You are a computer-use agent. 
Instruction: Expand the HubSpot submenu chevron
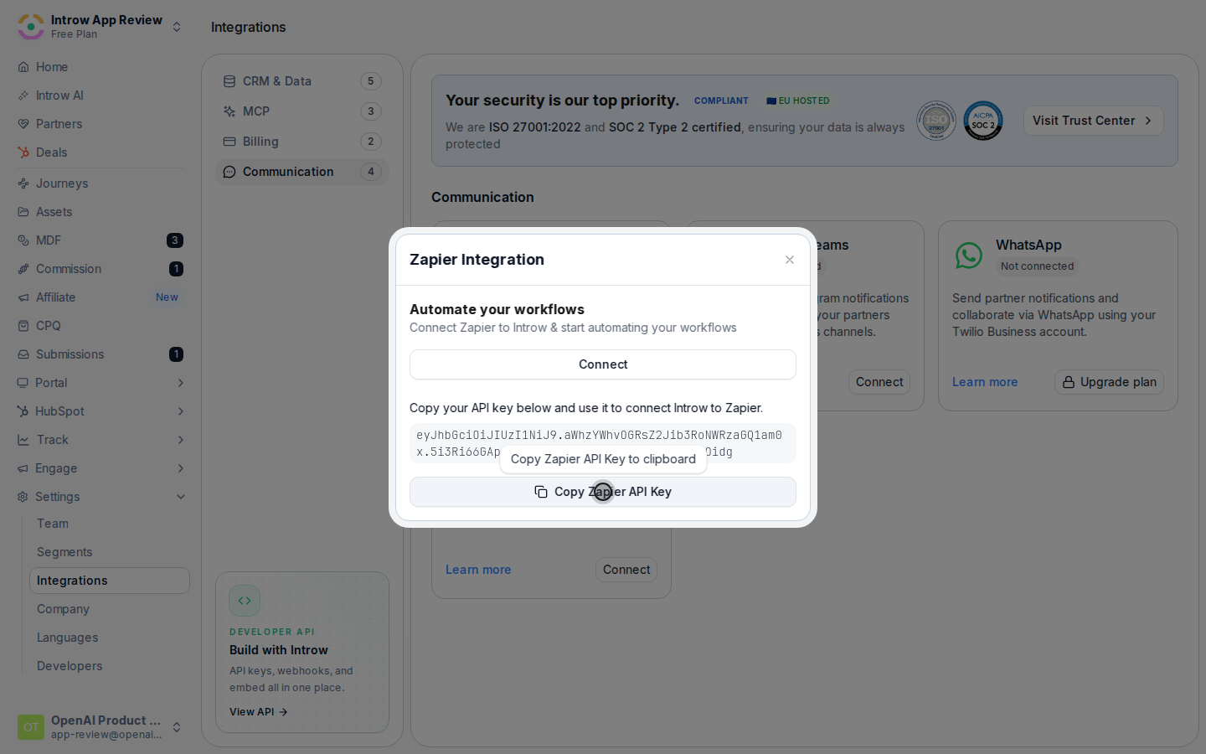point(180,411)
